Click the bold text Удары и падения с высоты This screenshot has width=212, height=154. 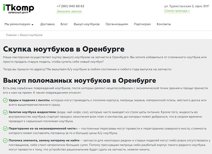[29, 100]
